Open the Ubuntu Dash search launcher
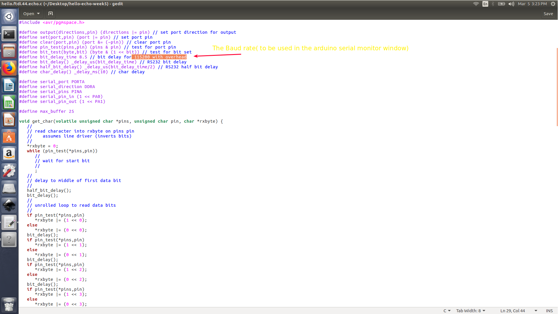The width and height of the screenshot is (558, 314). pyautogui.click(x=9, y=17)
